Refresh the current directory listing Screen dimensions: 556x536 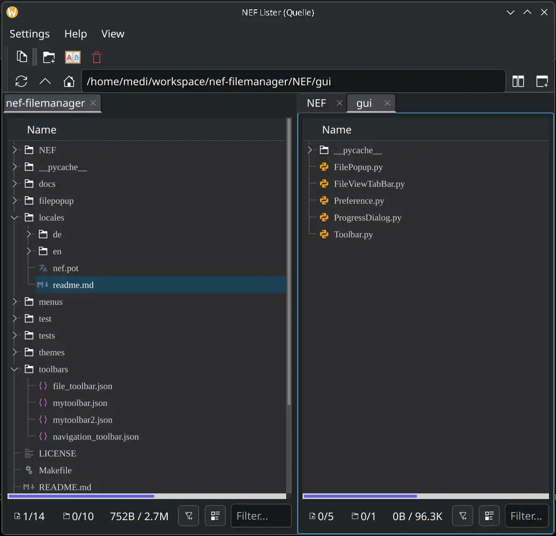(21, 81)
